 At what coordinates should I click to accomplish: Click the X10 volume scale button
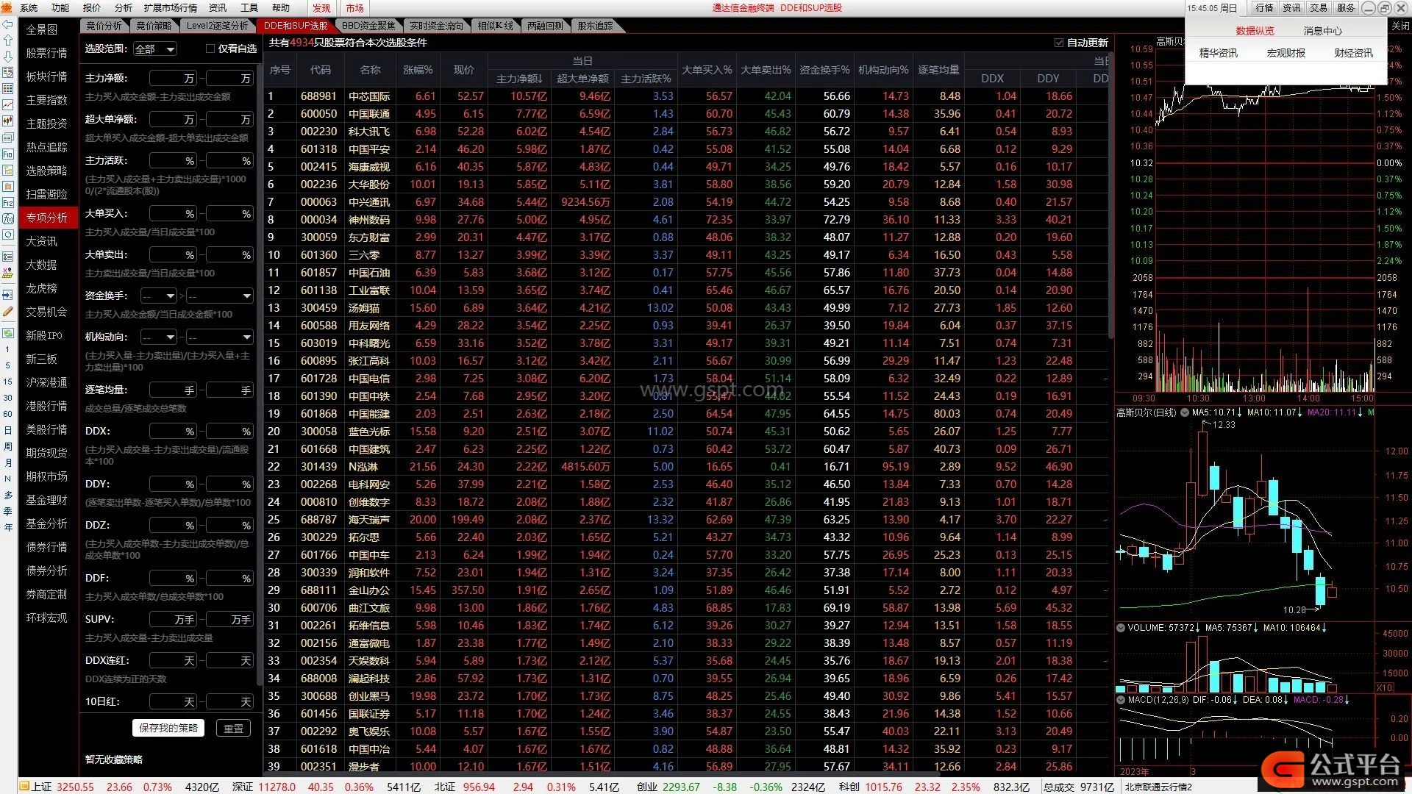tap(1385, 688)
